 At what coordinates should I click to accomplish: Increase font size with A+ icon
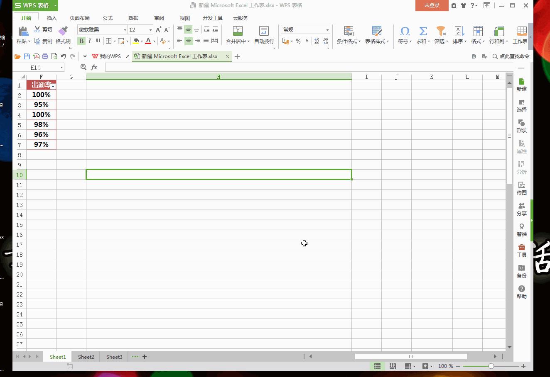click(158, 29)
